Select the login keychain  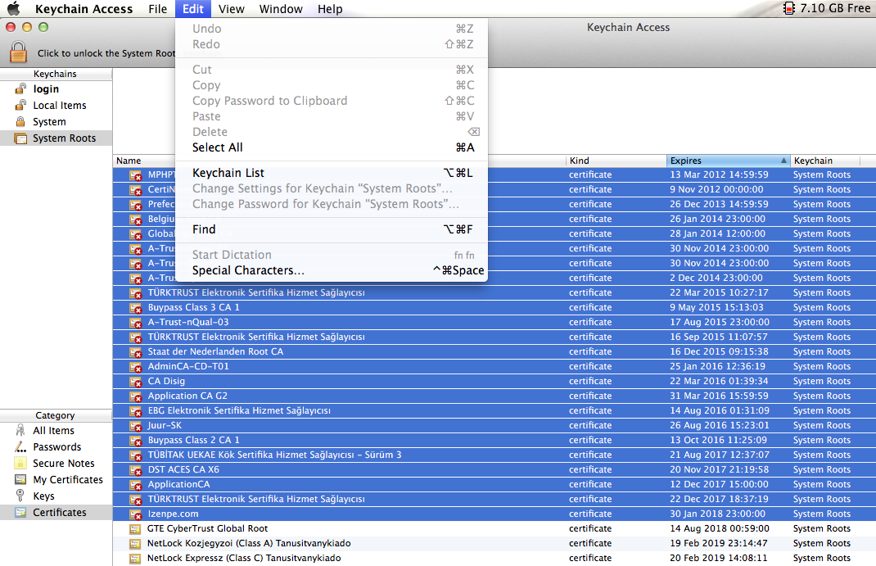click(x=56, y=88)
